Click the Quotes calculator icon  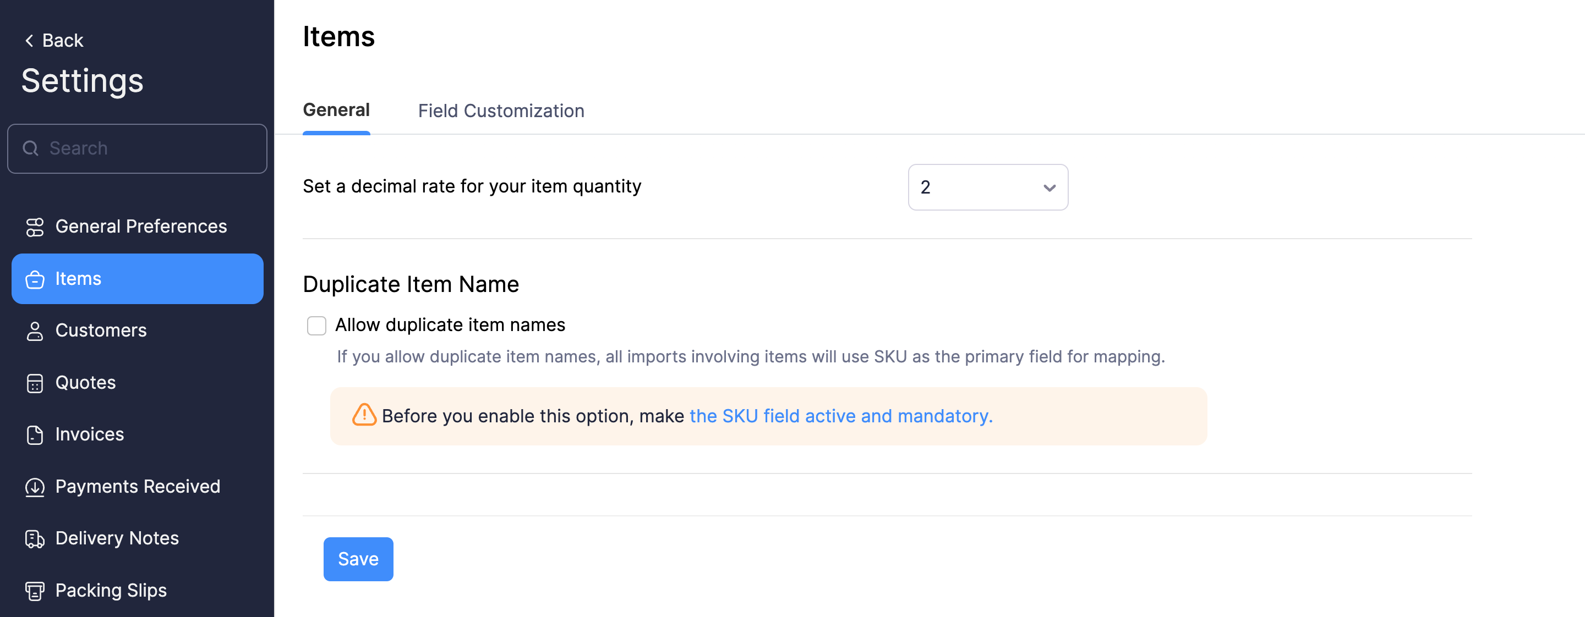(x=35, y=383)
